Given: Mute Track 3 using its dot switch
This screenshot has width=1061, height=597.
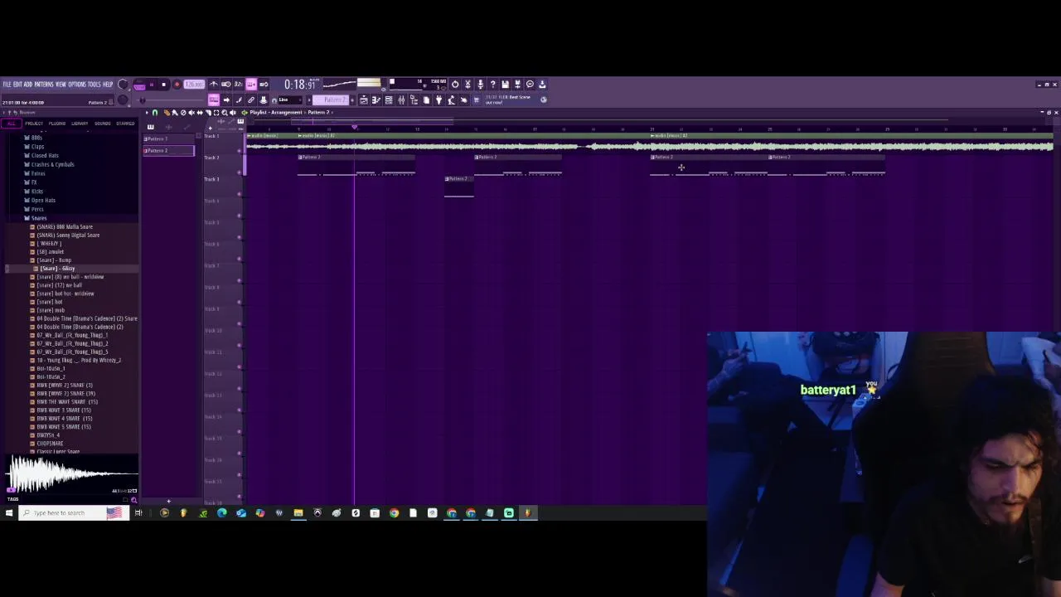Looking at the screenshot, I should (240, 194).
